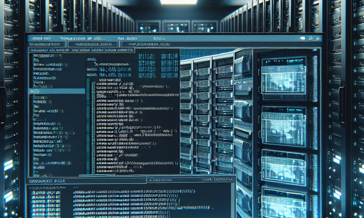Select the highlighted row in the left sidebar list

click(x=57, y=91)
